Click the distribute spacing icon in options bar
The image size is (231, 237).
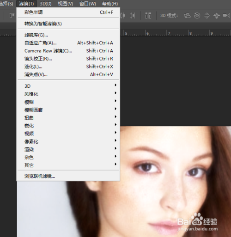coord(148,16)
